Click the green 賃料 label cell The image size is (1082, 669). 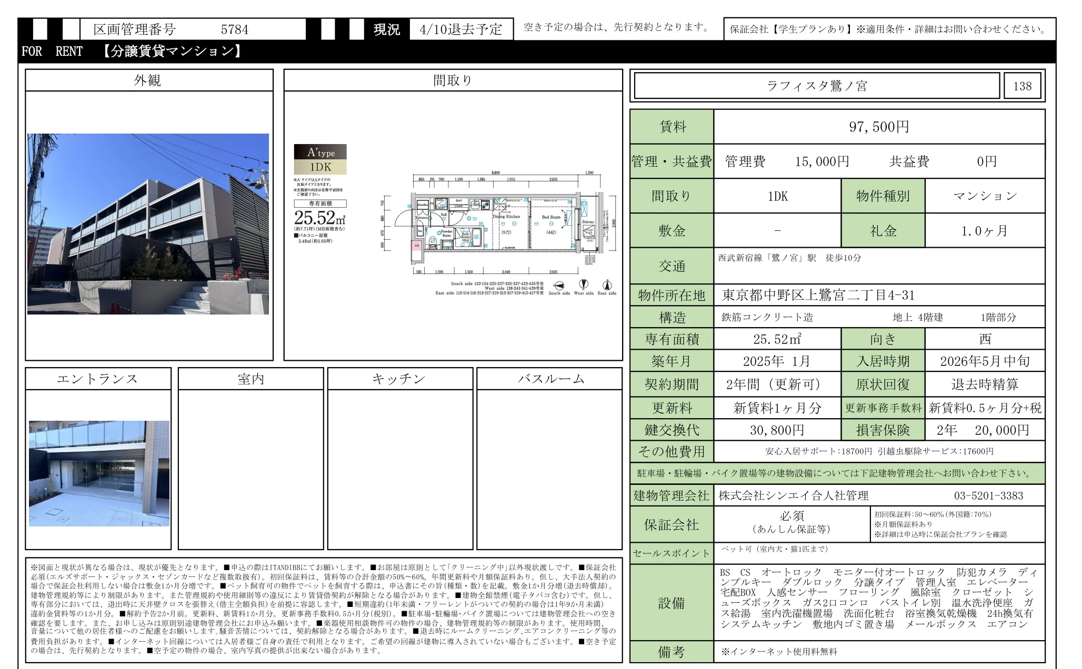[x=672, y=127]
